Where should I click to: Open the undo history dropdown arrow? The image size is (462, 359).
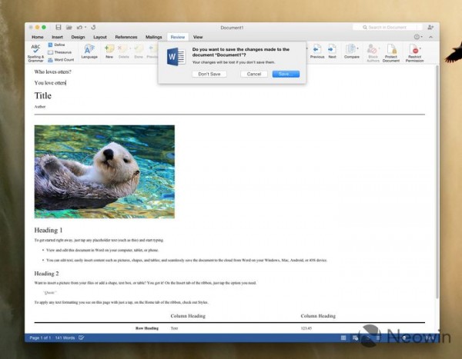(85, 28)
